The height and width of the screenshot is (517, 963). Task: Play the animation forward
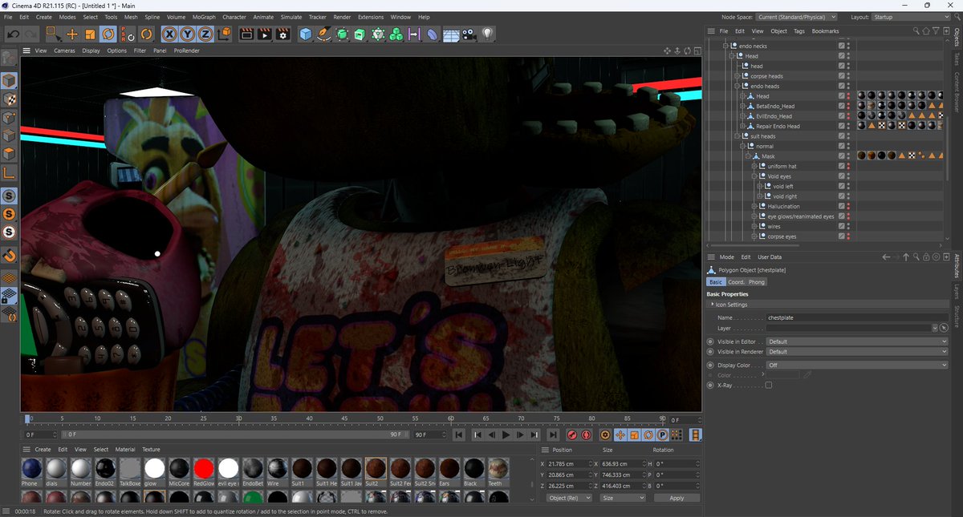click(x=506, y=434)
